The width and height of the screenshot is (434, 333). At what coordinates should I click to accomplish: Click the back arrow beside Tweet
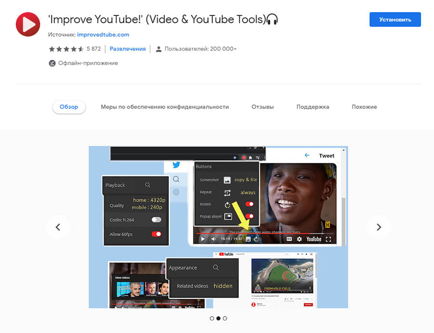coord(307,155)
